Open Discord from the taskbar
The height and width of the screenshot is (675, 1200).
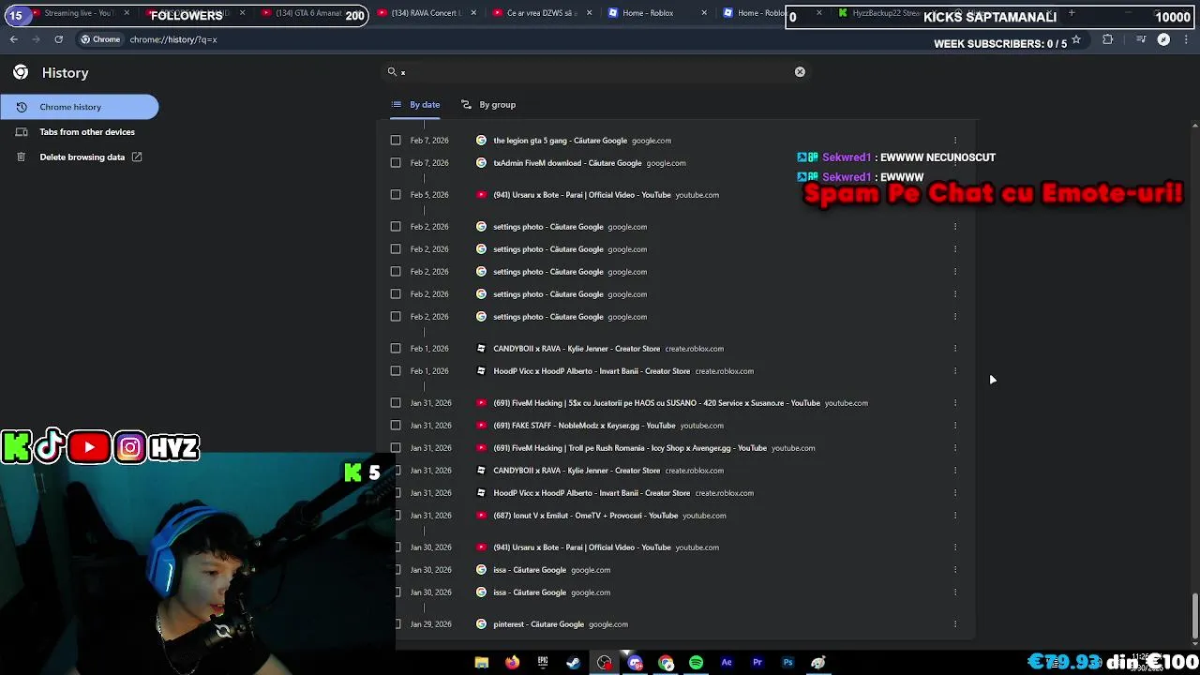635,663
